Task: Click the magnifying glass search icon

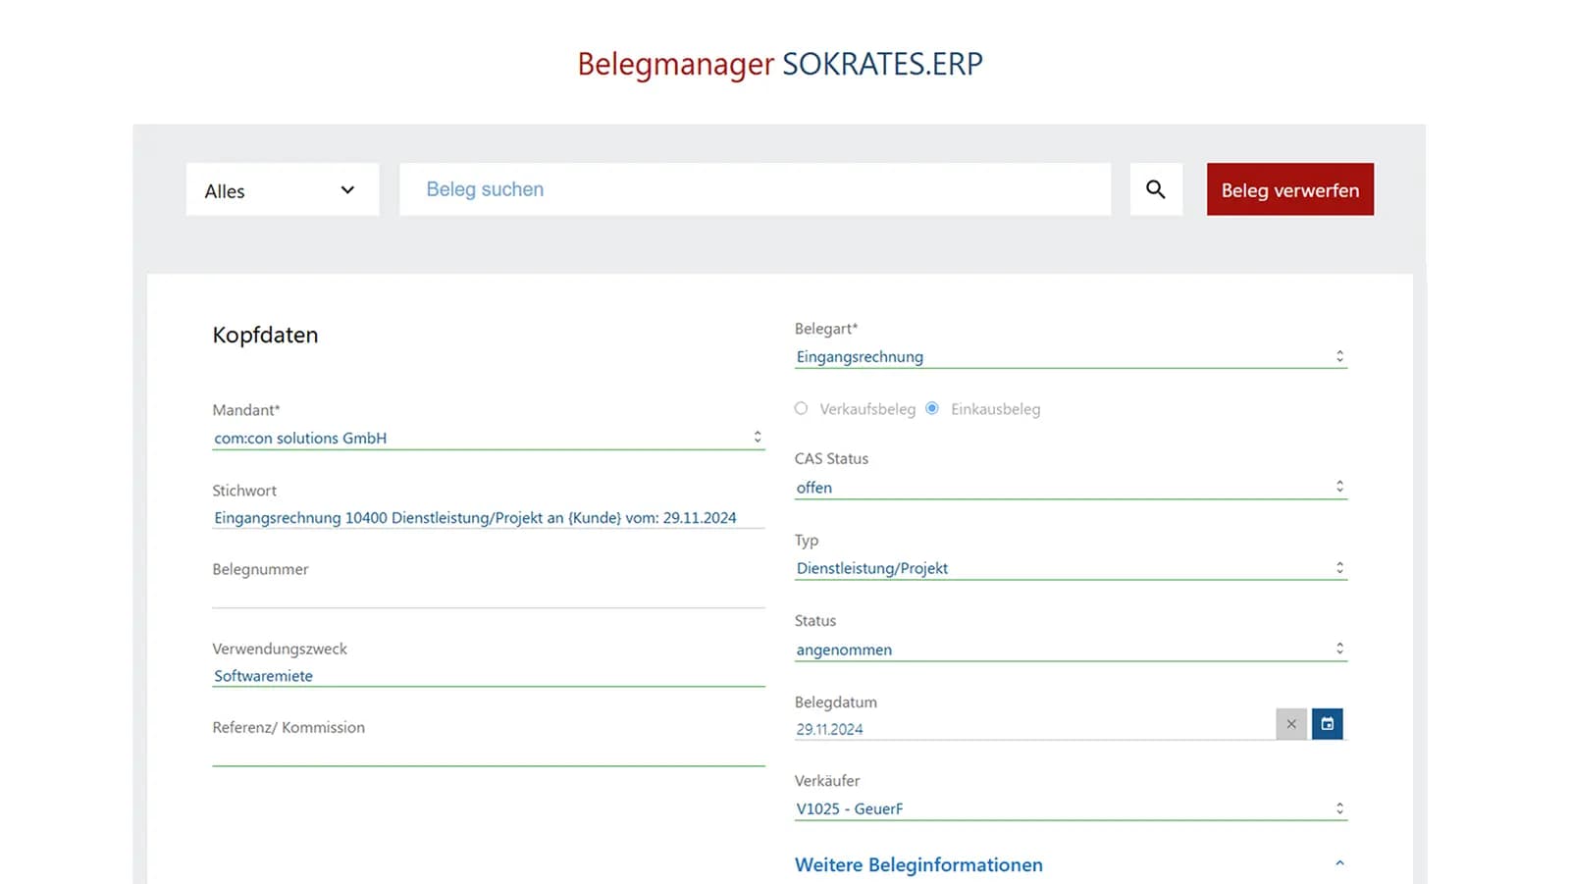Action: point(1155,189)
